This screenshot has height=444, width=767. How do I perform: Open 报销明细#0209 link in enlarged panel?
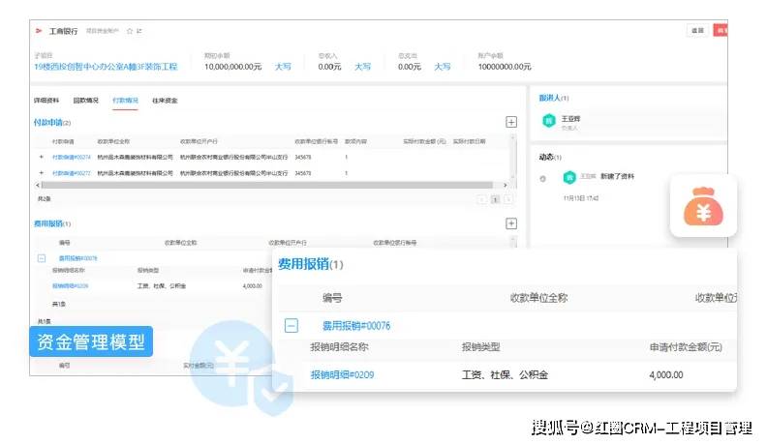coord(342,374)
